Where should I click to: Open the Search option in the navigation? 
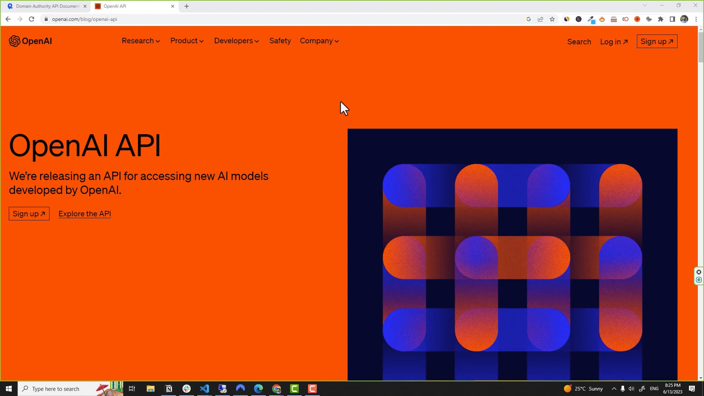pyautogui.click(x=579, y=41)
